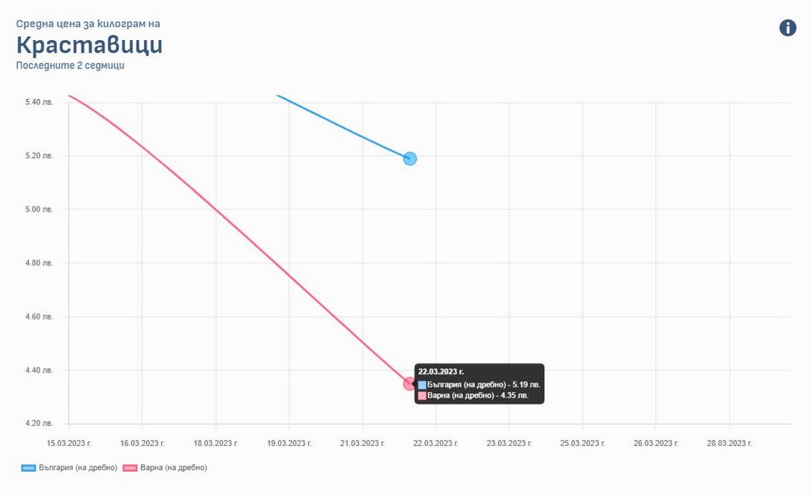Toggle the България (на дребно) legend label
811x496 pixels.
point(77,468)
